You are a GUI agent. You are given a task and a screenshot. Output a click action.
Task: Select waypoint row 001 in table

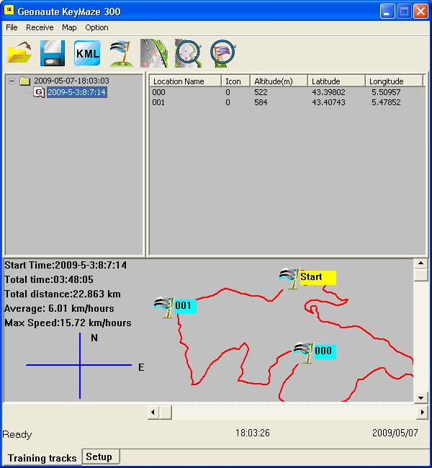click(x=287, y=102)
